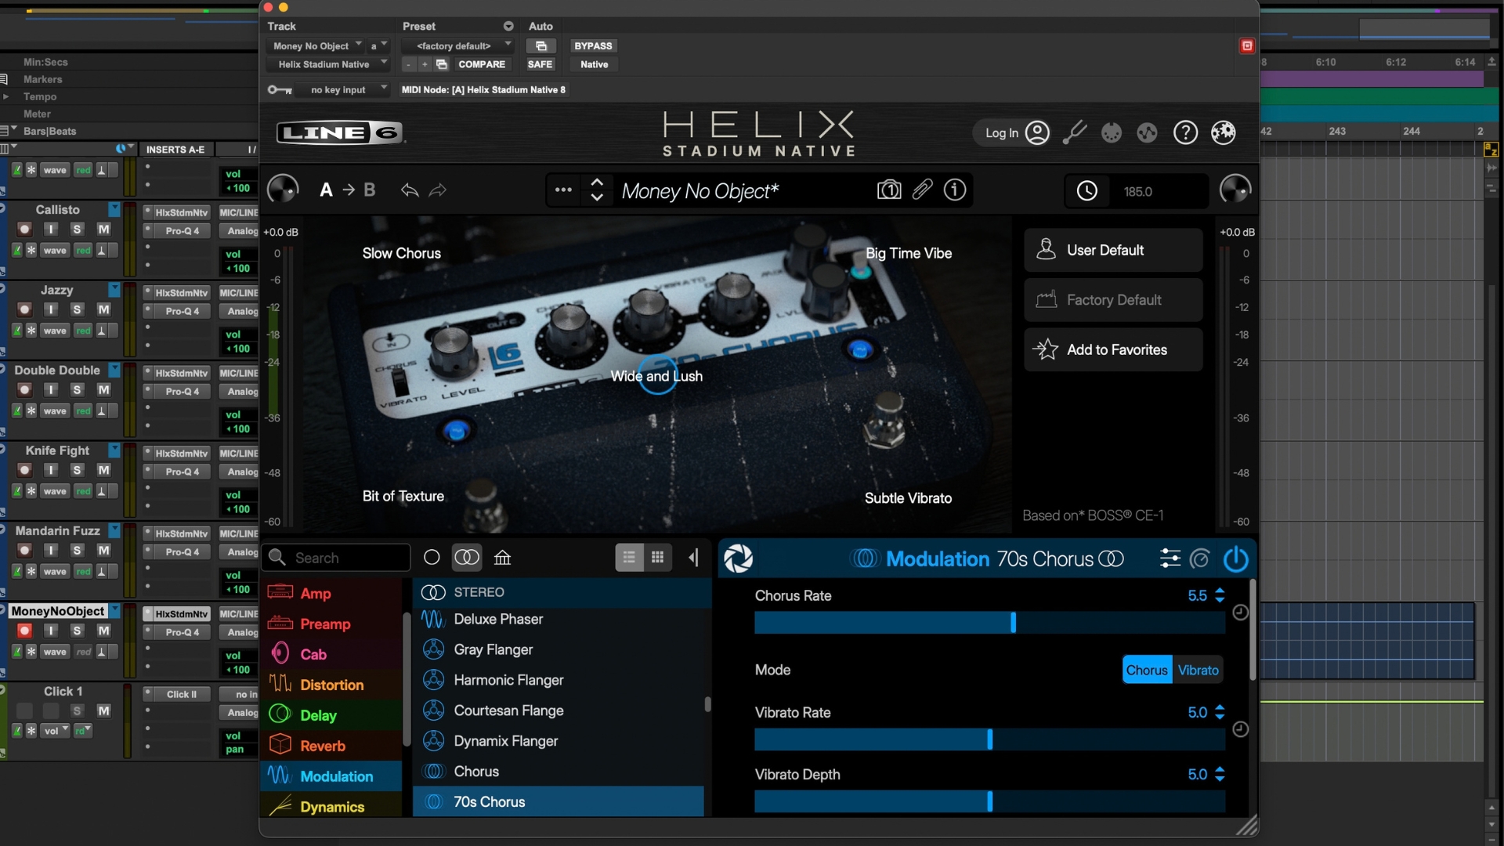The width and height of the screenshot is (1504, 846).
Task: Open the preset info icon
Action: point(955,190)
